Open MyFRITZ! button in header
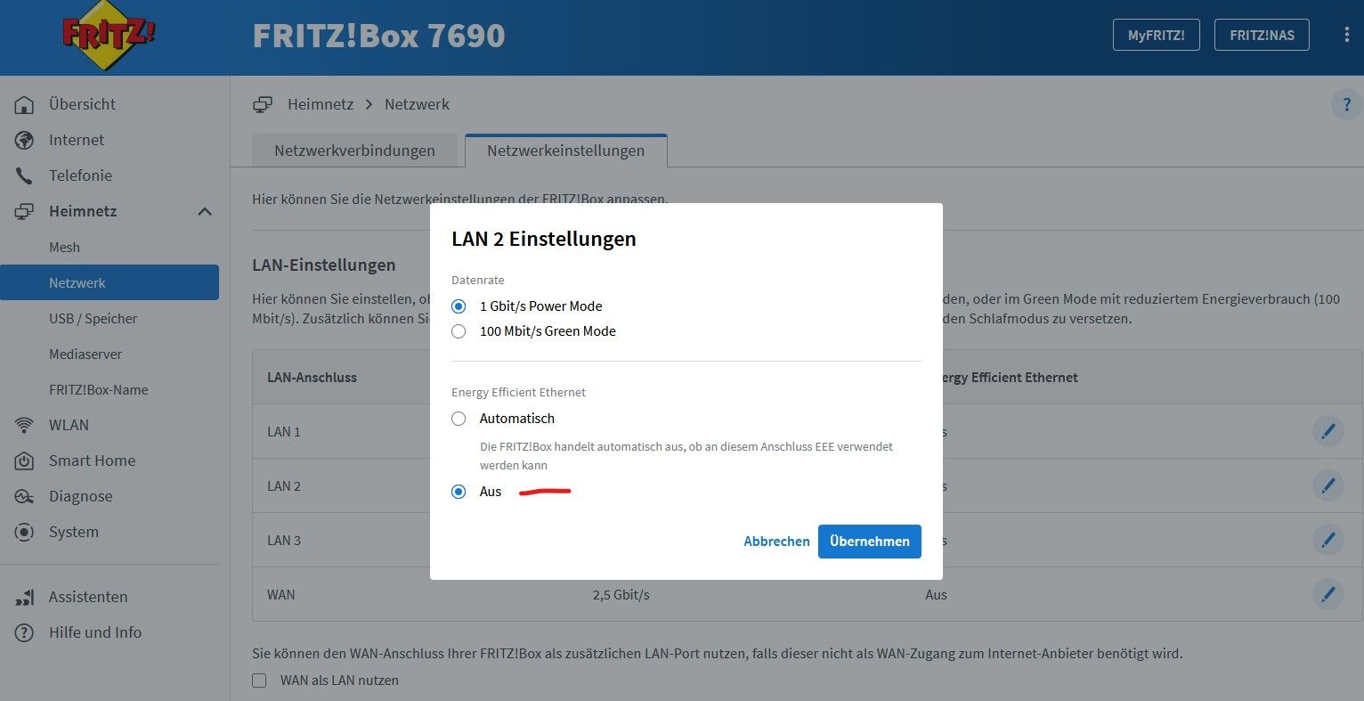Viewport: 1364px width, 701px height. click(1157, 36)
